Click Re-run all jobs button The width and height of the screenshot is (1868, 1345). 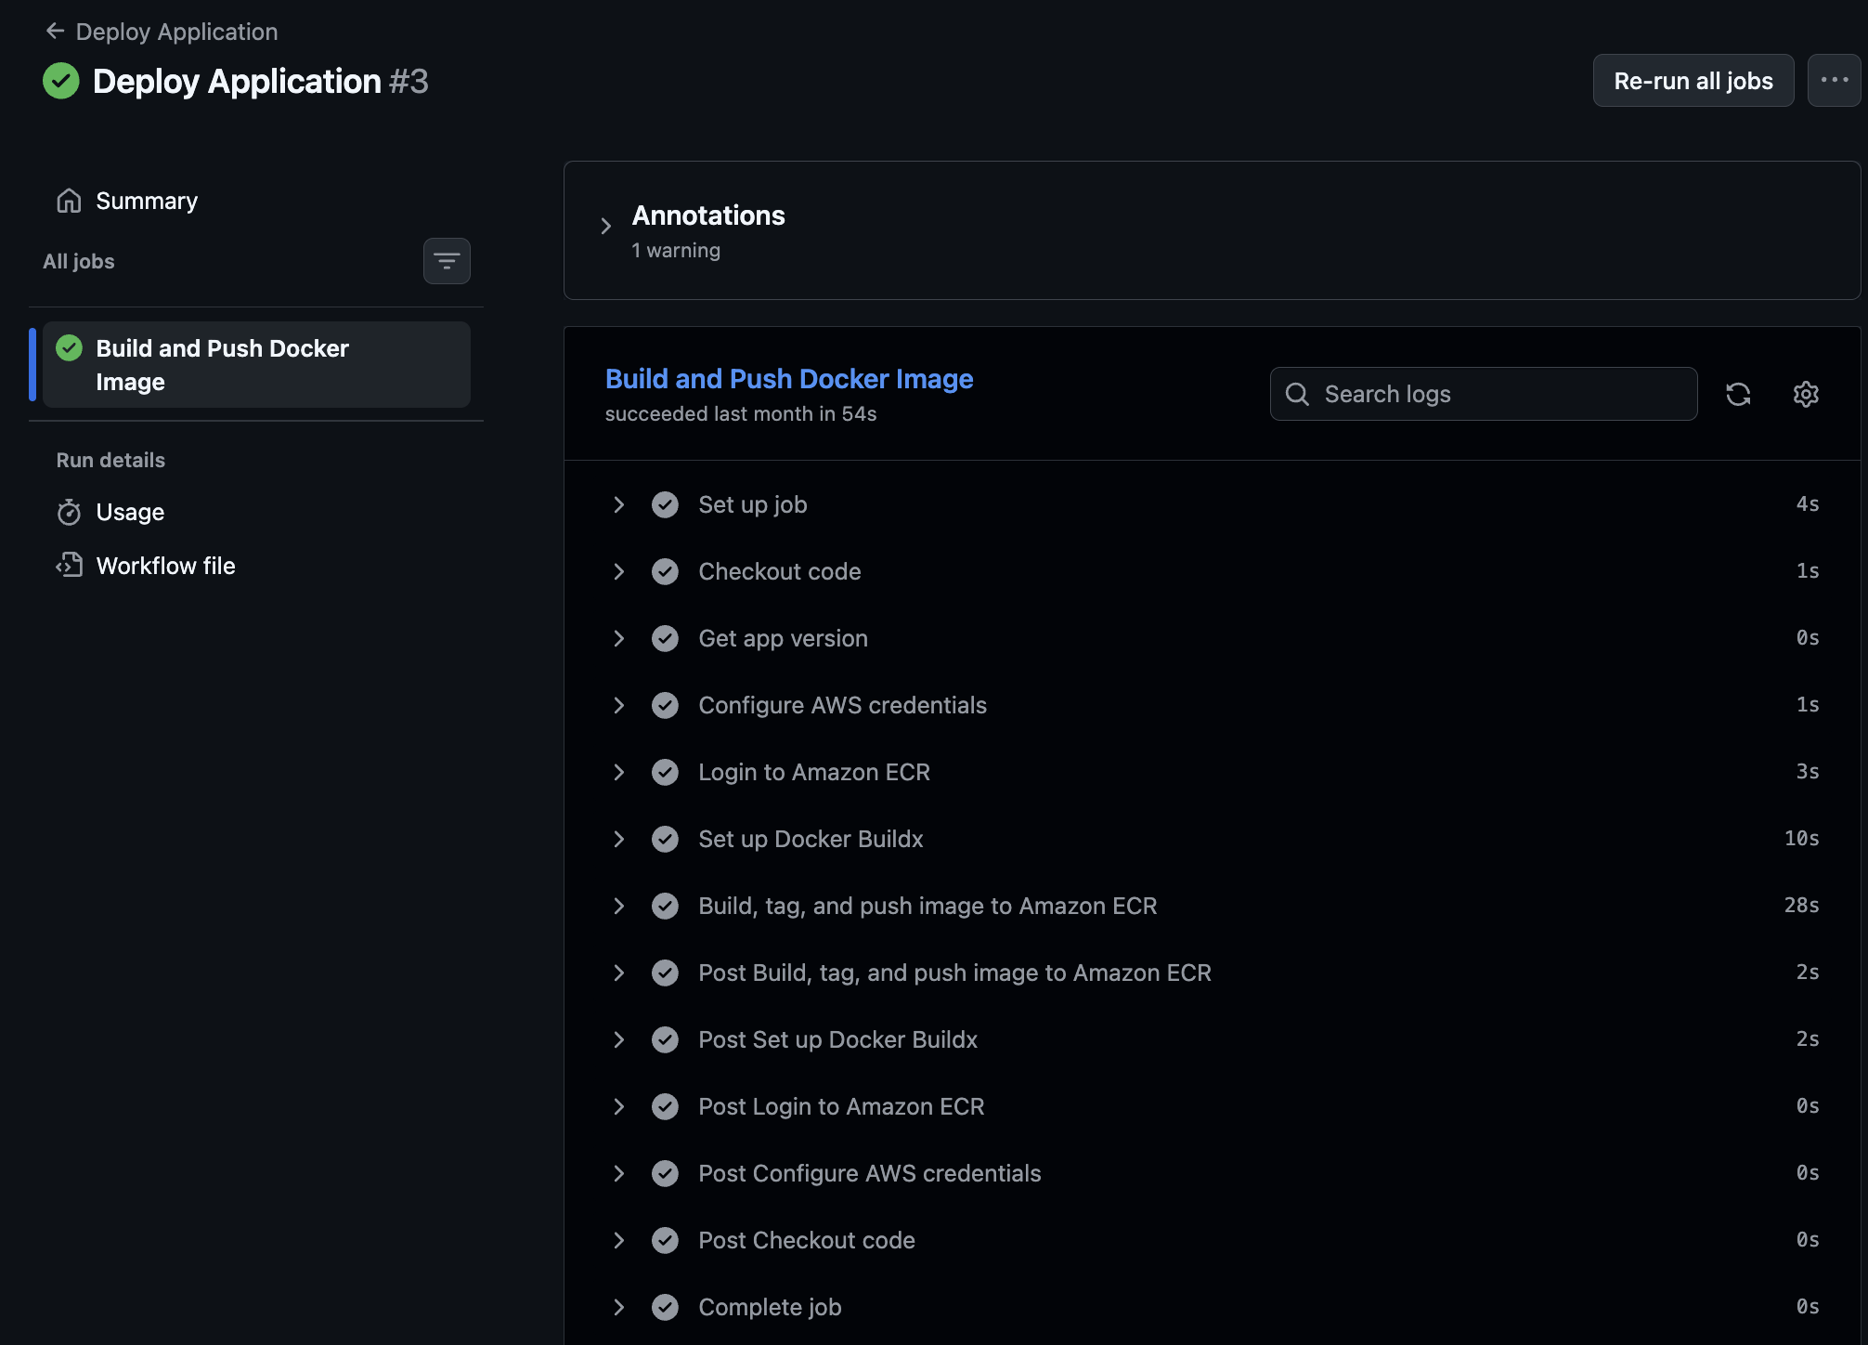point(1693,81)
